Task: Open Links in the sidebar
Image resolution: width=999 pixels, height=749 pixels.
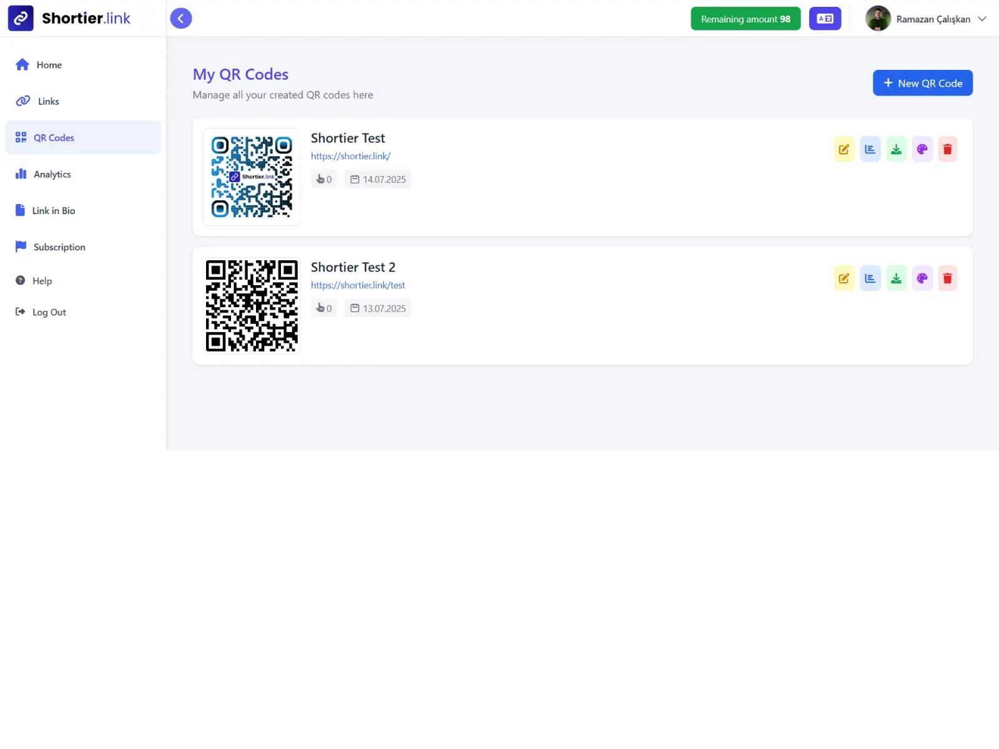Action: (x=83, y=101)
